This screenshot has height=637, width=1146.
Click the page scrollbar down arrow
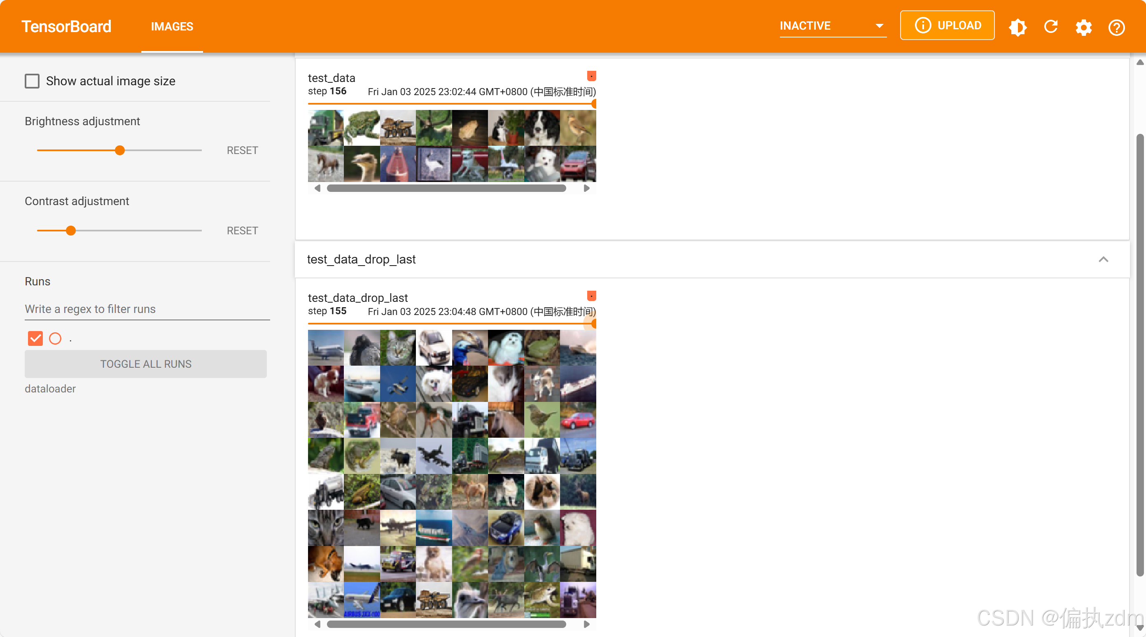point(1139,628)
